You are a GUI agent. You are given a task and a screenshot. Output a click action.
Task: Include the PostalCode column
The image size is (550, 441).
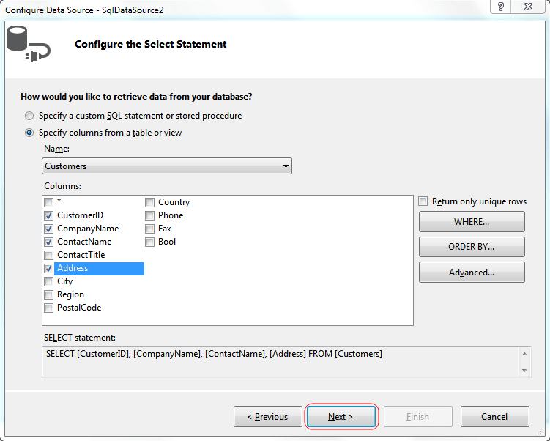48,308
